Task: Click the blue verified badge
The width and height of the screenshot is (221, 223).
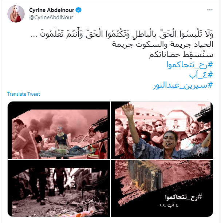Action: (x=78, y=10)
